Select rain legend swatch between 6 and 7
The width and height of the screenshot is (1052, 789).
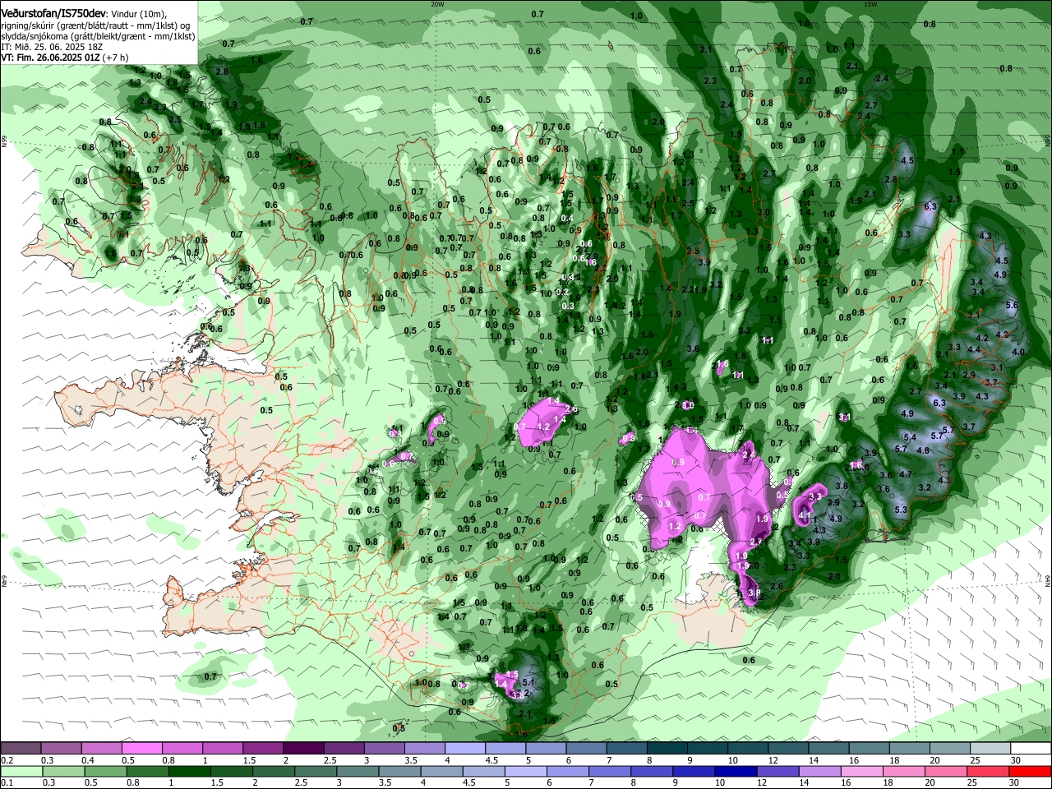(x=566, y=772)
